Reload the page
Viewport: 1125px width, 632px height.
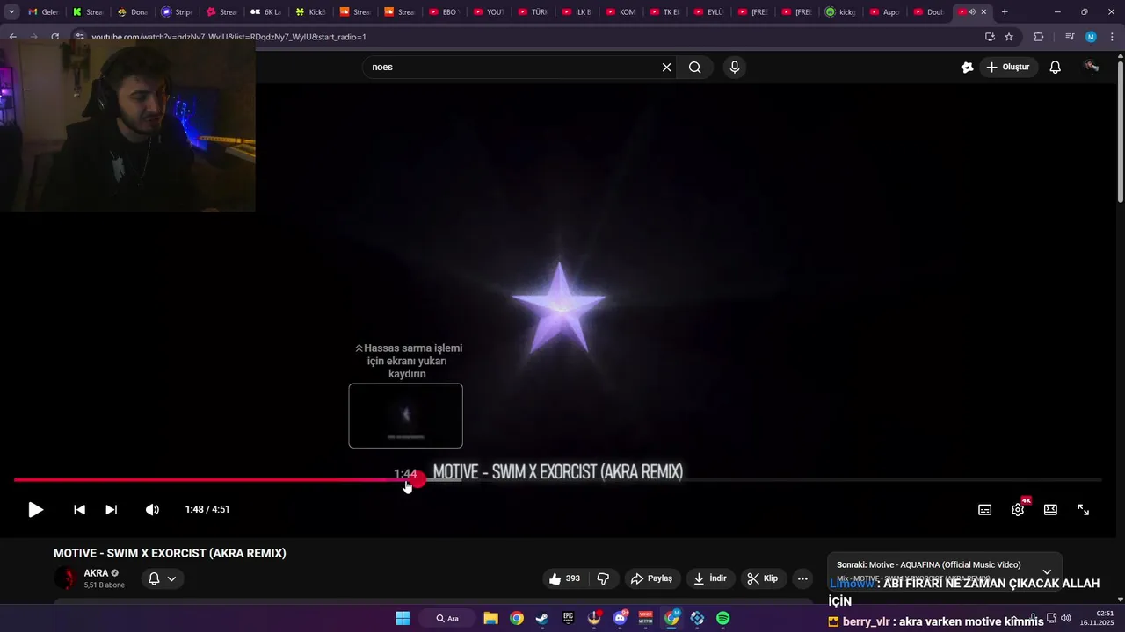coord(54,37)
